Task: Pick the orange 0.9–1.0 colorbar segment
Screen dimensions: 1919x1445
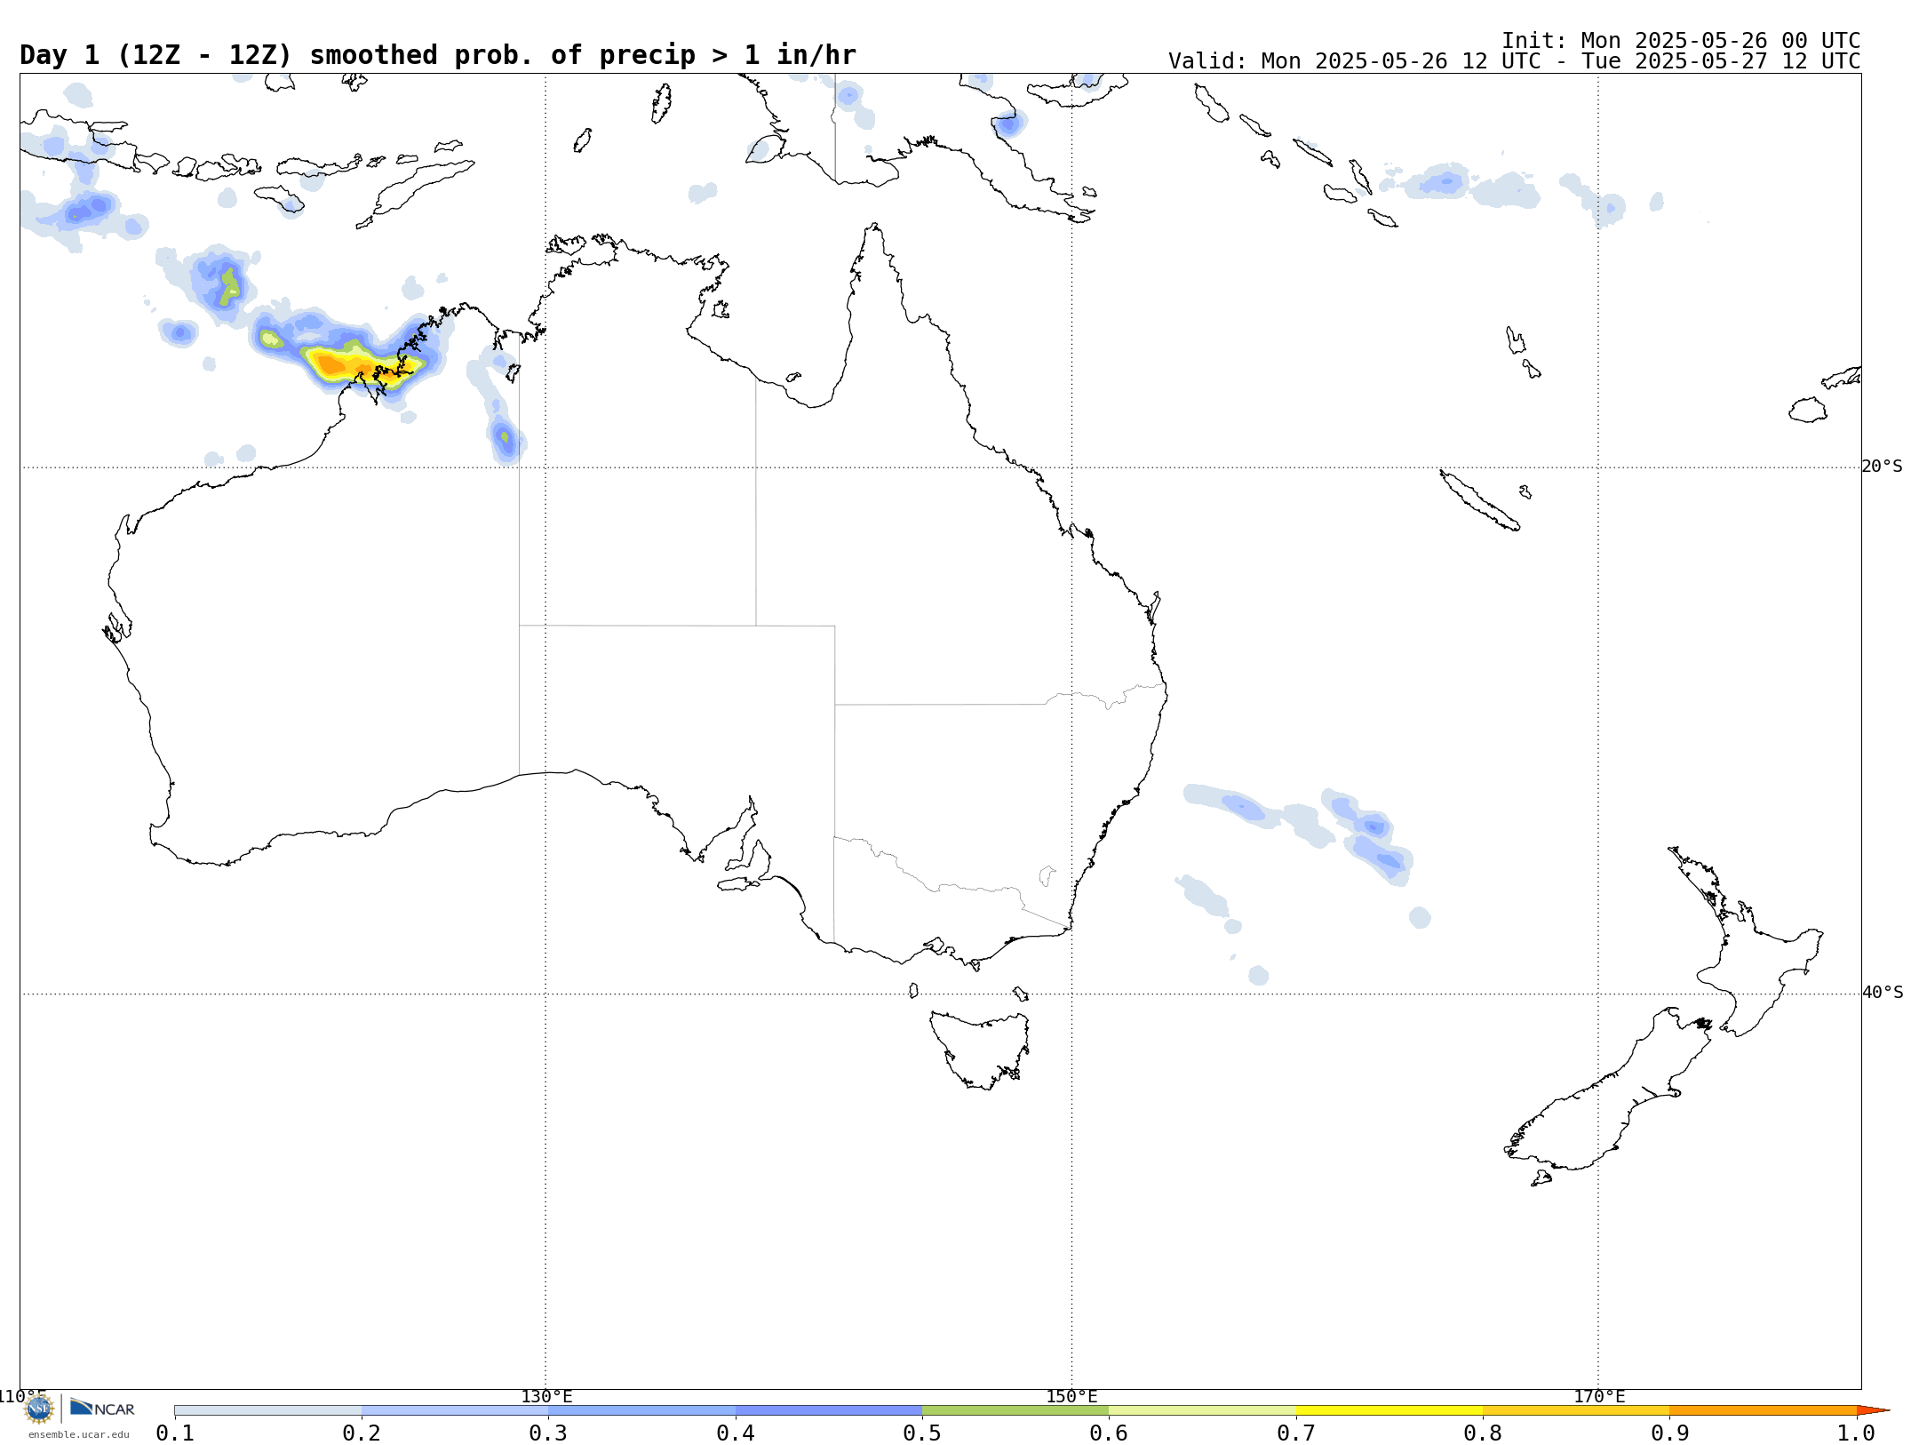Action: [x=1764, y=1410]
